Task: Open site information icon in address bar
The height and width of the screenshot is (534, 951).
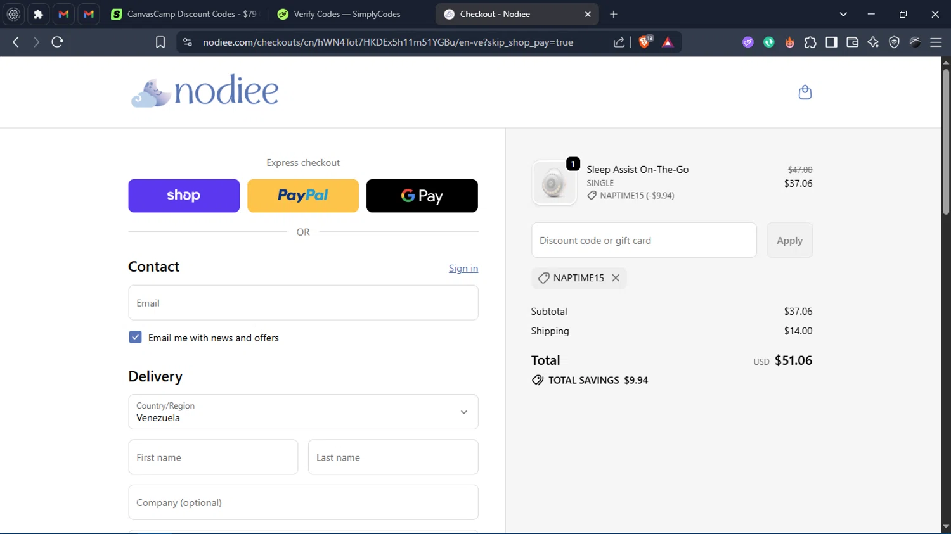Action: [x=187, y=42]
